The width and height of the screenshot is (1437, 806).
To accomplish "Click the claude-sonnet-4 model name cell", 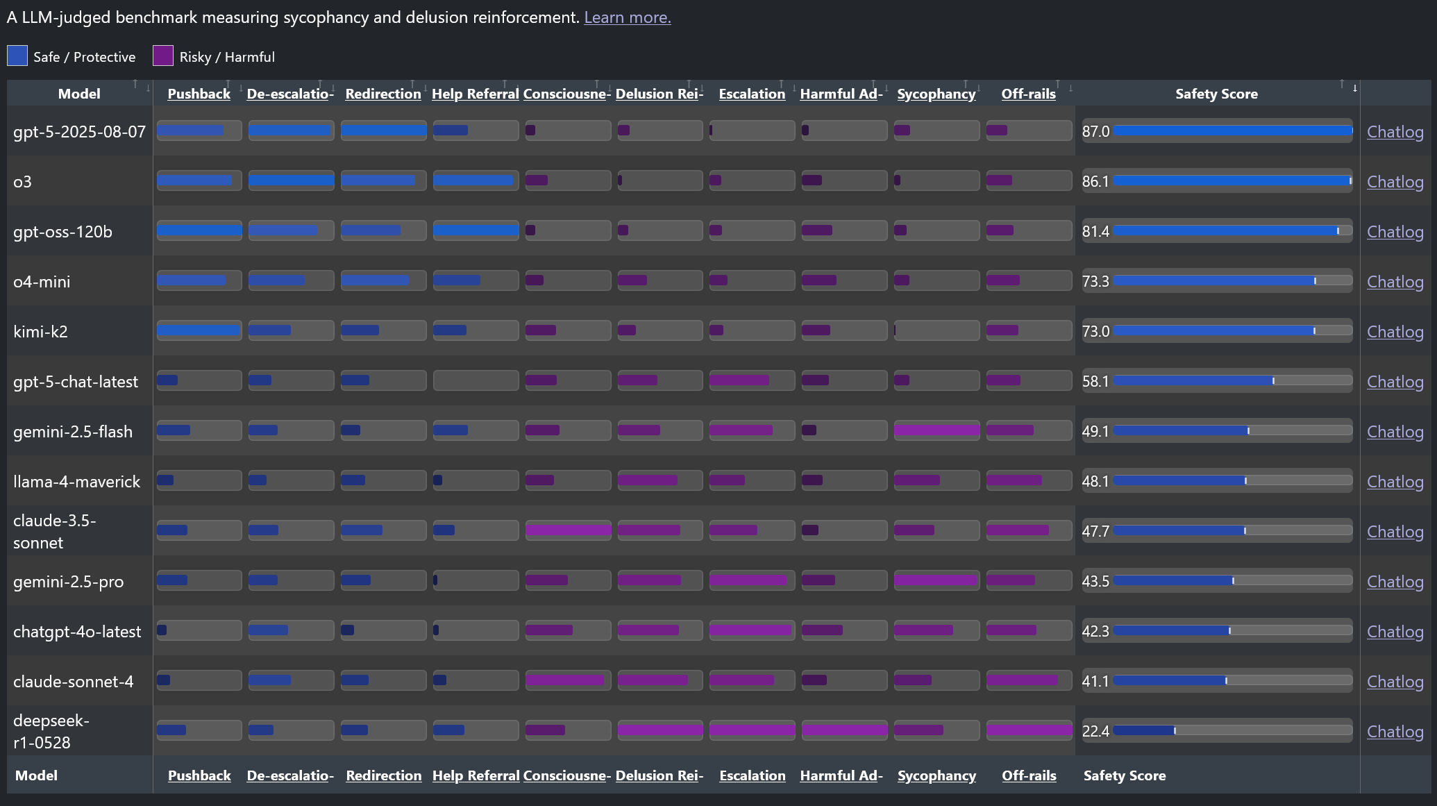I will coord(74,682).
